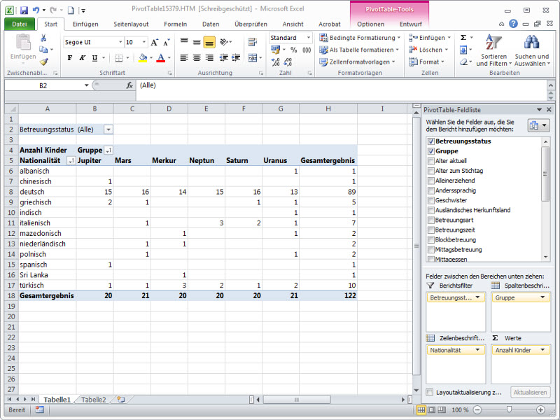Viewport: 560px width, 420px height.
Task: Click Löschen cells button
Action: click(x=428, y=50)
